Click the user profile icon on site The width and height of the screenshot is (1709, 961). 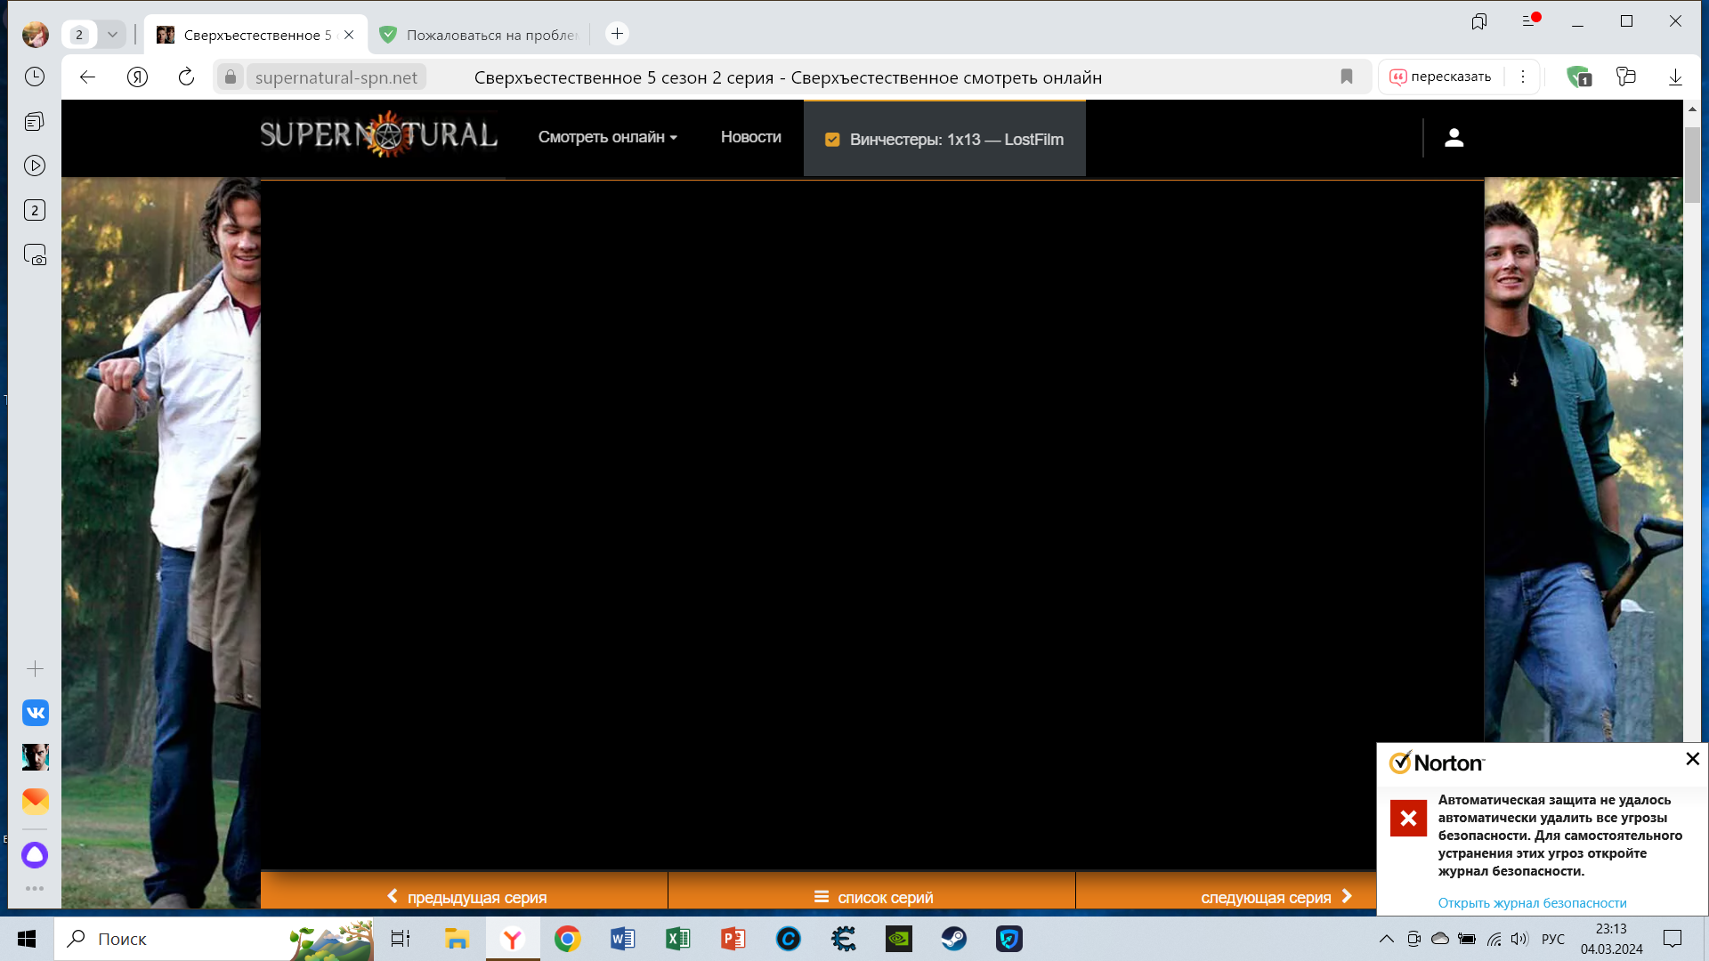pyautogui.click(x=1454, y=138)
